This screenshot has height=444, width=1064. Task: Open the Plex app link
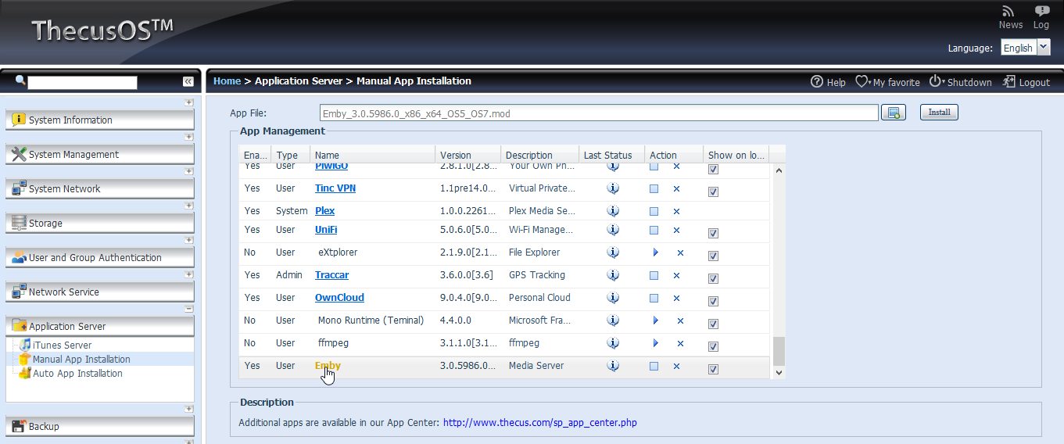point(324,211)
